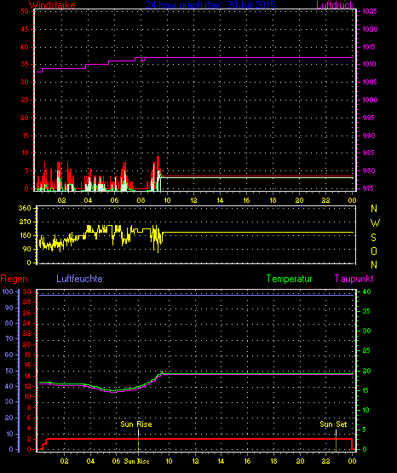The image size is (397, 473).
Task: Select the dotted sunset marker line
Action: 336,440
